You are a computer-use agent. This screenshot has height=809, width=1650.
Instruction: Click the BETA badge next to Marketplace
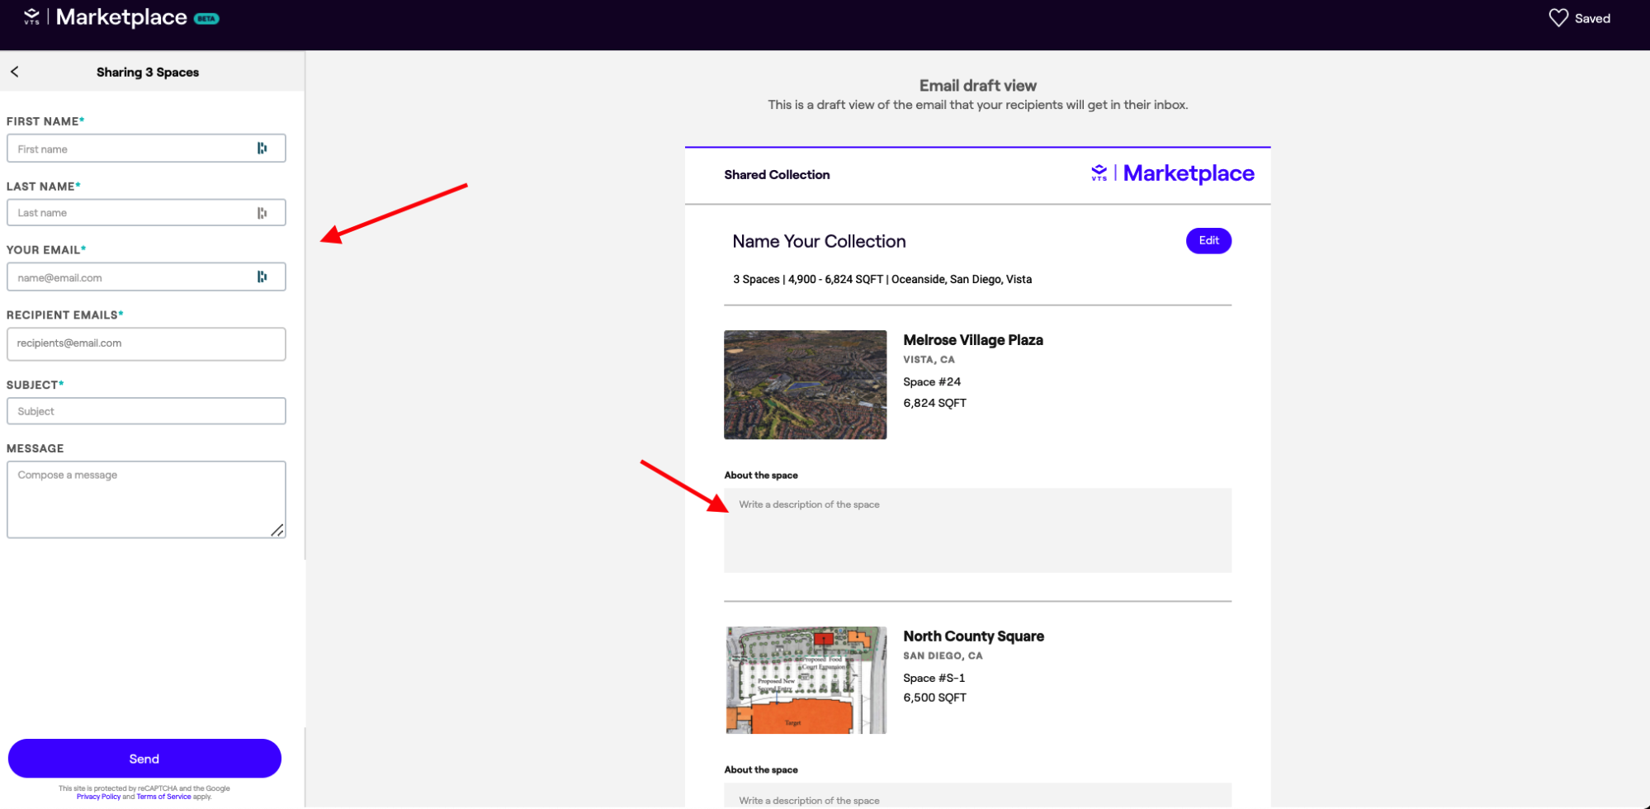pyautogui.click(x=206, y=18)
